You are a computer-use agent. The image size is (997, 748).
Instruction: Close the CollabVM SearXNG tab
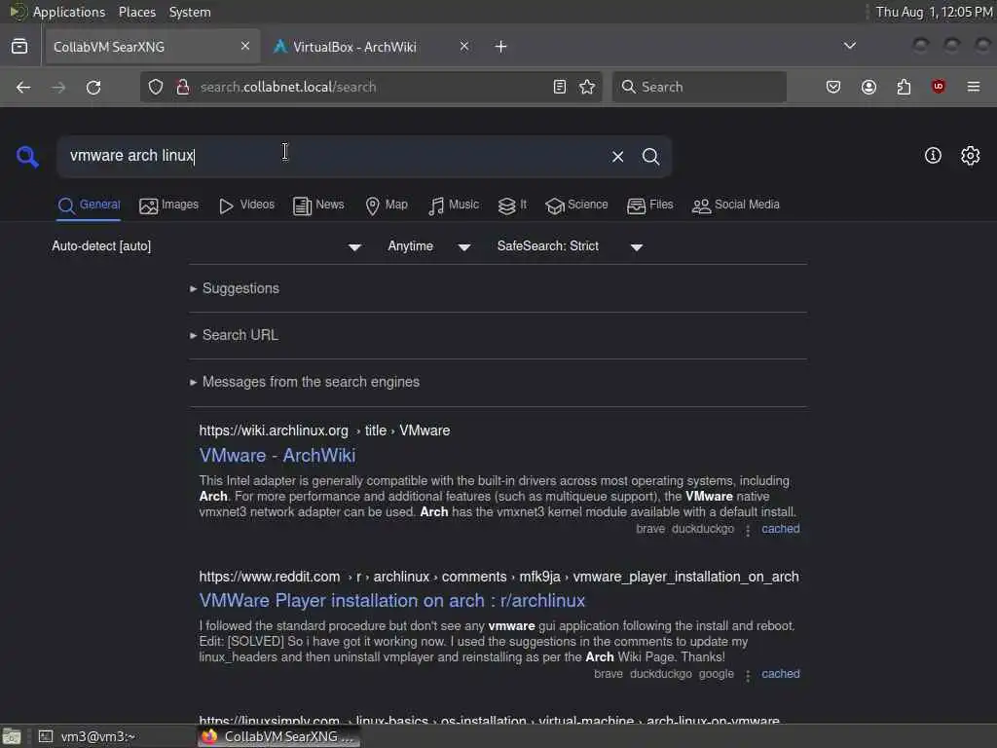[245, 46]
